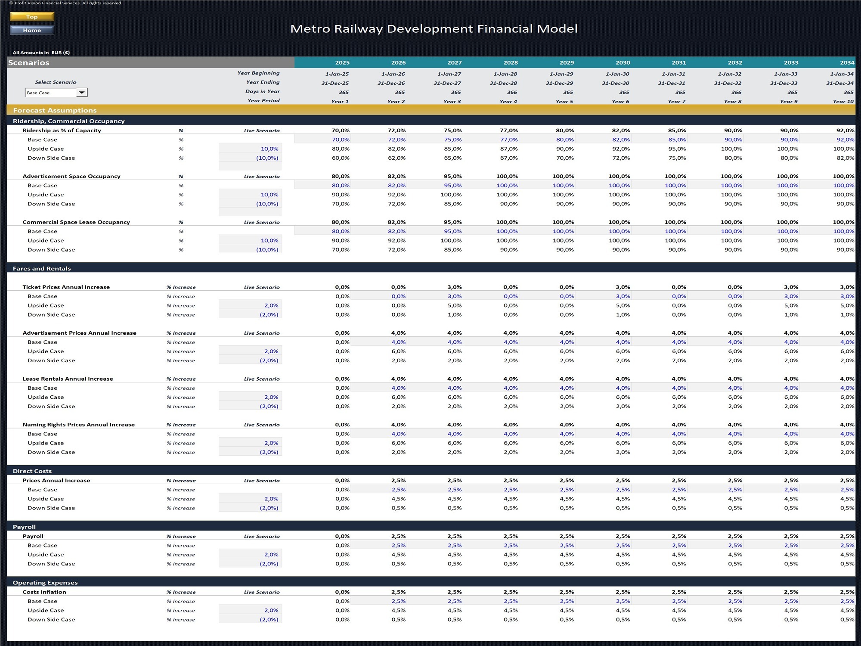
Task: Click the Fares and Rentals section header
Action: (x=431, y=268)
